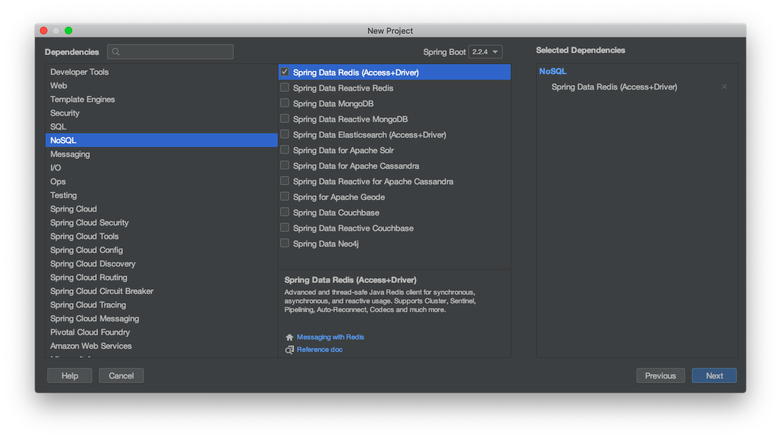Viewport: 781px width, 439px height.
Task: Toggle Spring Data Reactive Couchbase checkbox
Action: 285,228
